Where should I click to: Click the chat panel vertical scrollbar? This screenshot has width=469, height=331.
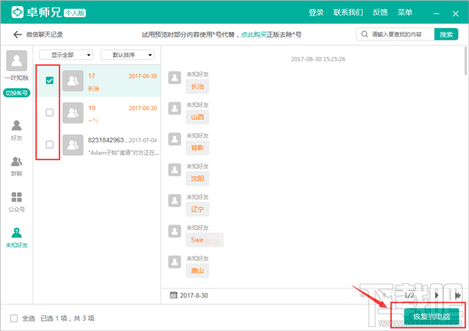coord(465,61)
